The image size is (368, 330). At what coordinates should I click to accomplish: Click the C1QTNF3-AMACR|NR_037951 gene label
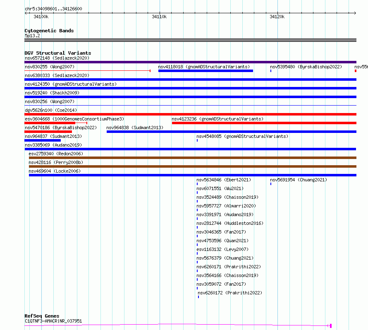pos(53,321)
